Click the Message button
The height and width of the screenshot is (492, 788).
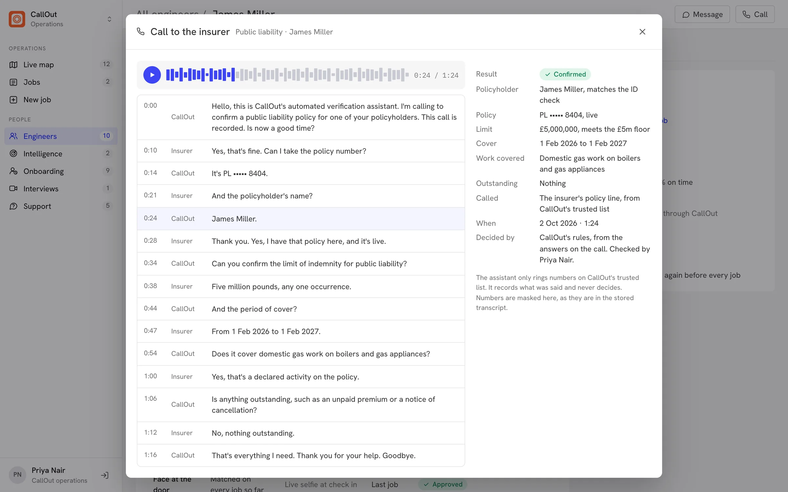click(702, 14)
